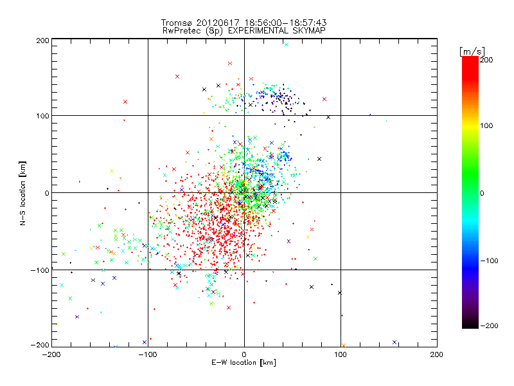
Task: Click the -200 label at the colorbar bottom
Action: pyautogui.click(x=489, y=326)
